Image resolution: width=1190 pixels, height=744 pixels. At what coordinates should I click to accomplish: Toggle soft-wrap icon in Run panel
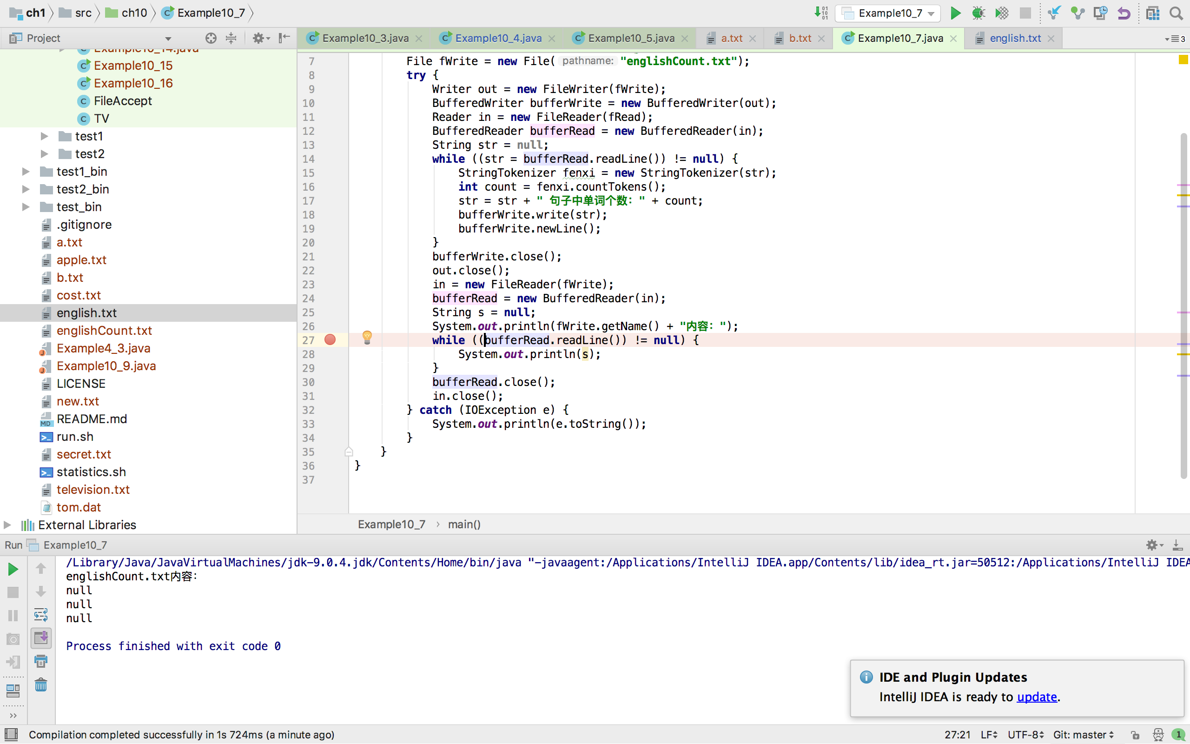click(41, 615)
